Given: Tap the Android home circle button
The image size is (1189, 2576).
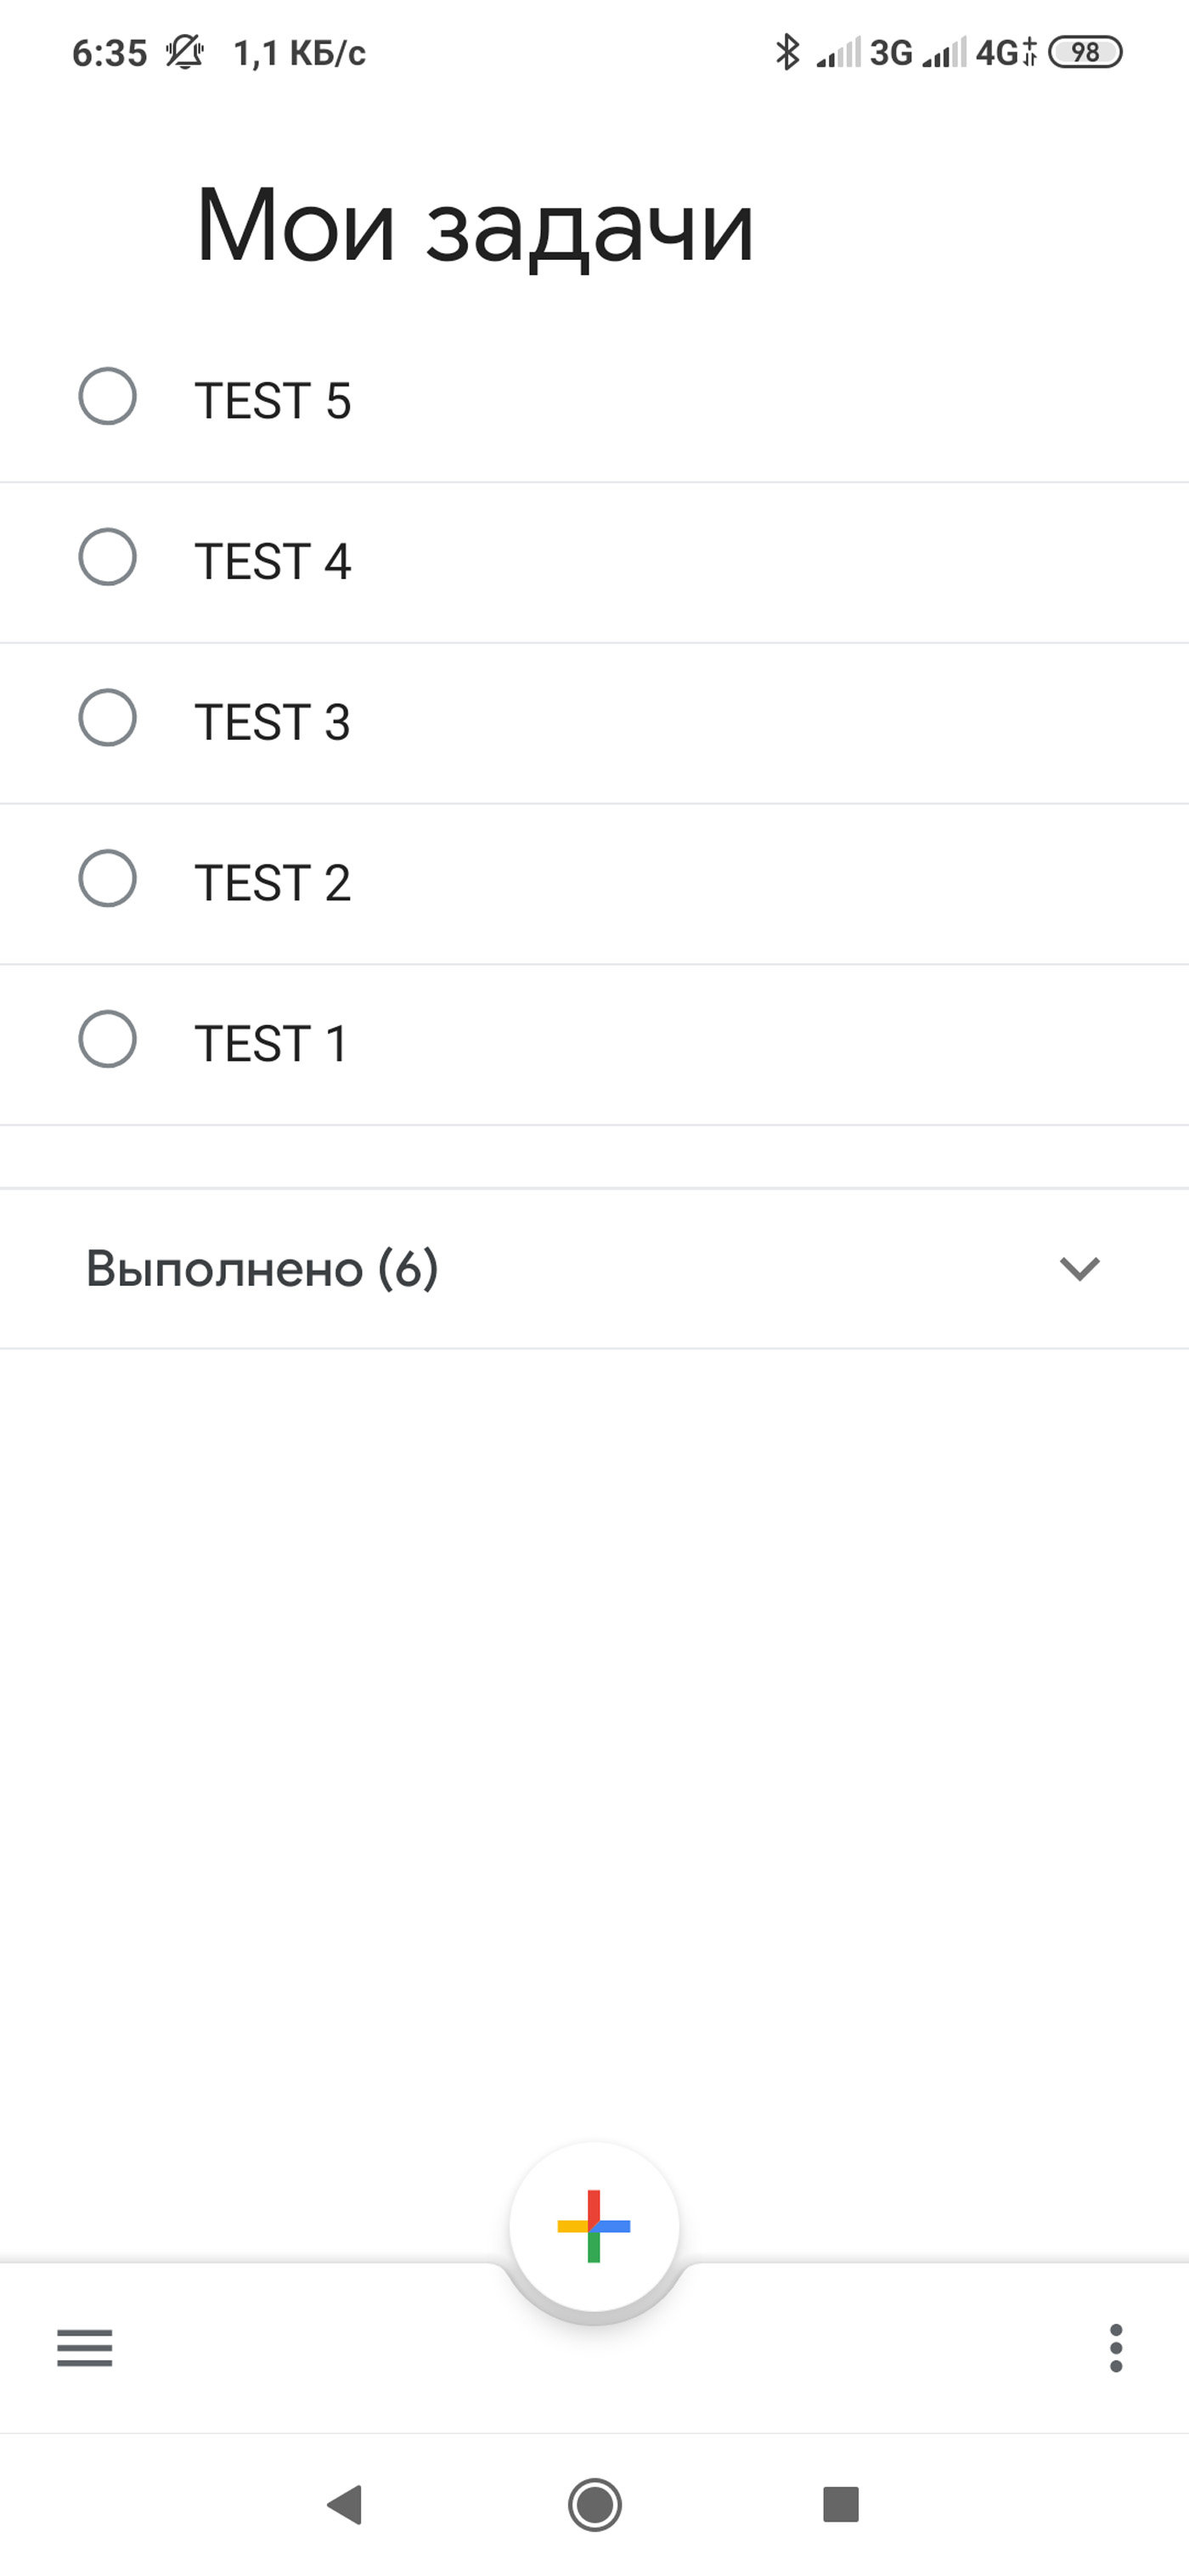Looking at the screenshot, I should tap(595, 2504).
